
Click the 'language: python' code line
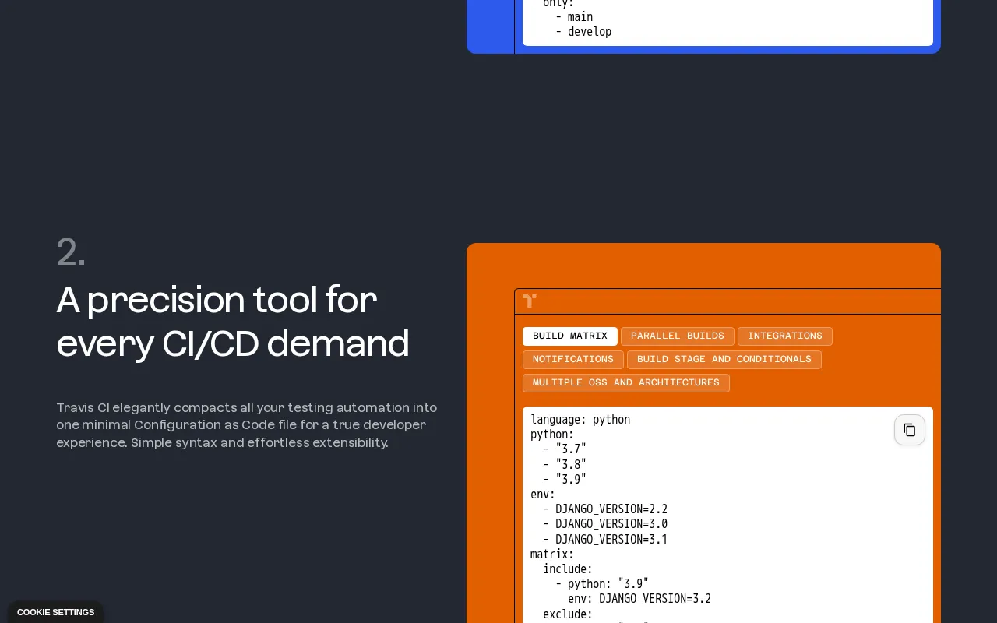pyautogui.click(x=580, y=420)
